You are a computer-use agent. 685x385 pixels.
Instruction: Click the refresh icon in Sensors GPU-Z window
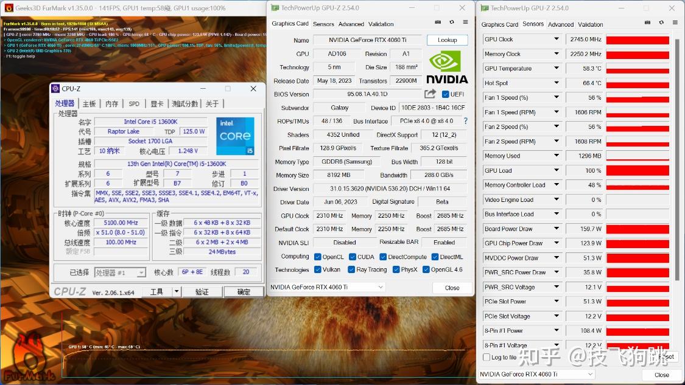click(x=661, y=23)
